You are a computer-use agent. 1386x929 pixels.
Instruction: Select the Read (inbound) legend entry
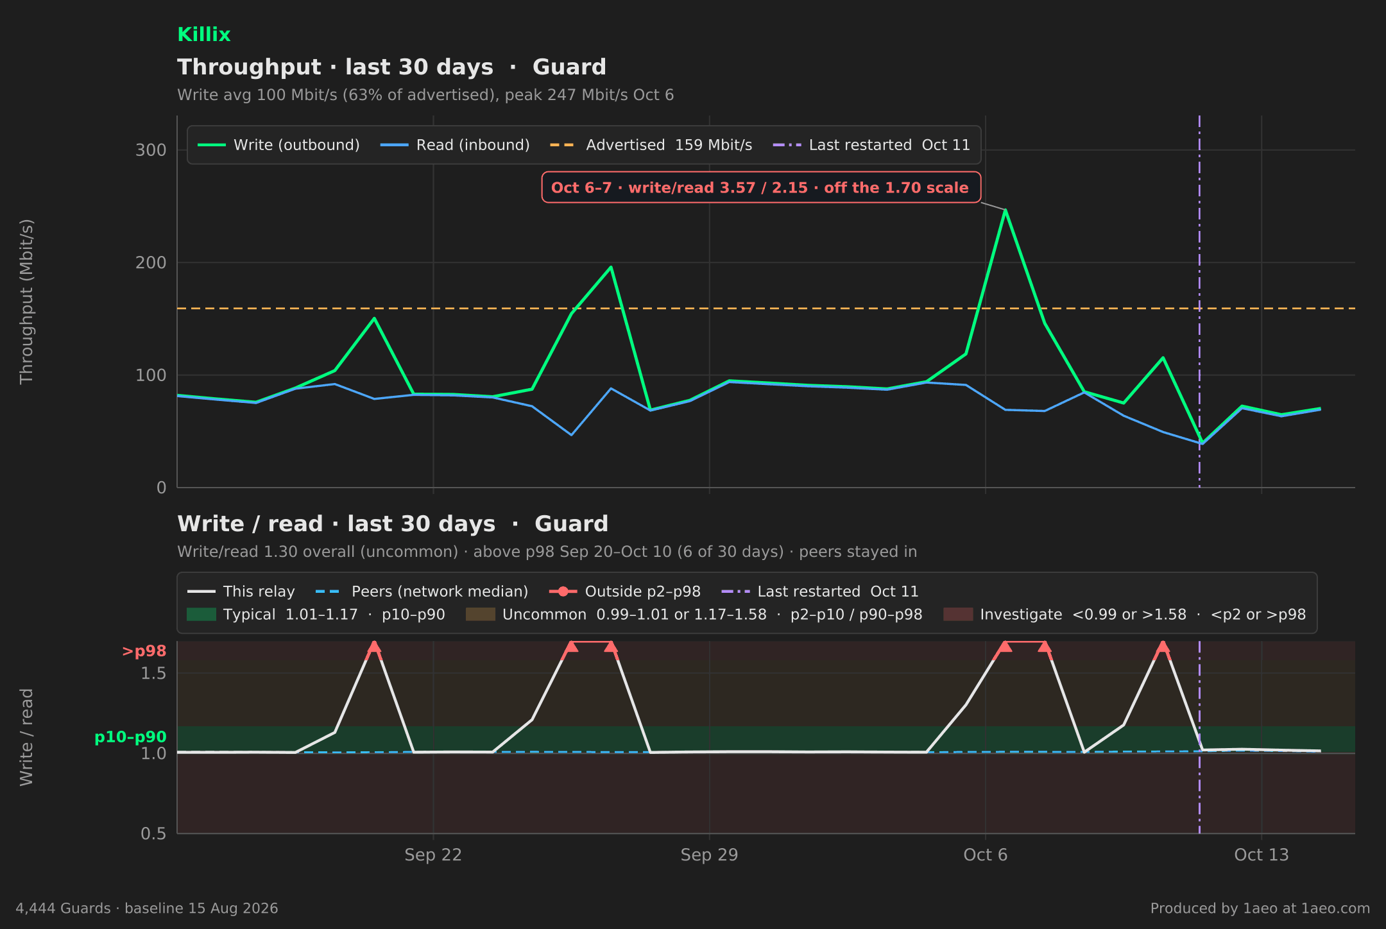point(455,145)
